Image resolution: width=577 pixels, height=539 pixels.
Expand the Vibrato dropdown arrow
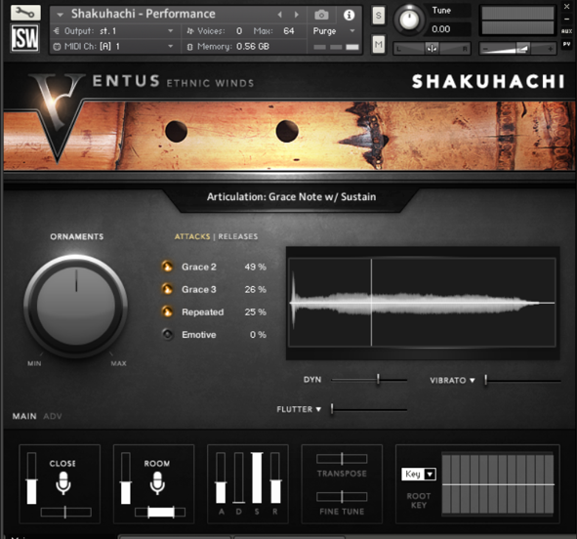[473, 381]
